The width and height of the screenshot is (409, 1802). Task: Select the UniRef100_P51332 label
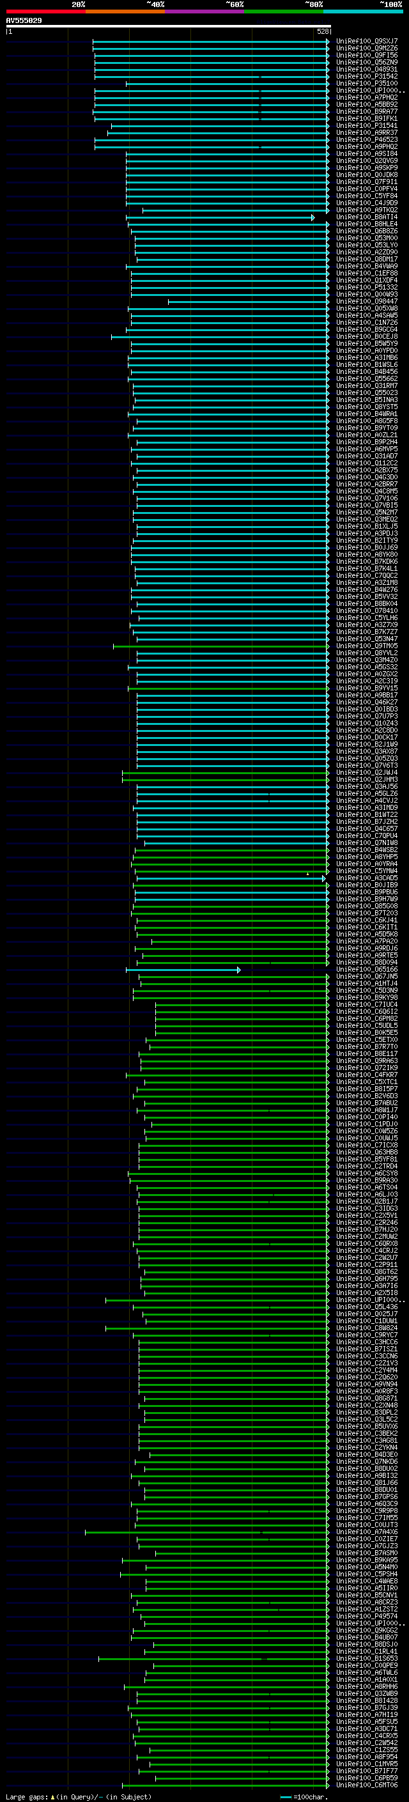(367, 288)
